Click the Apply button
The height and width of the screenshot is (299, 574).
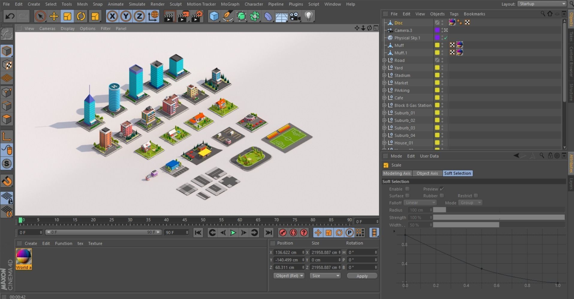point(362,276)
